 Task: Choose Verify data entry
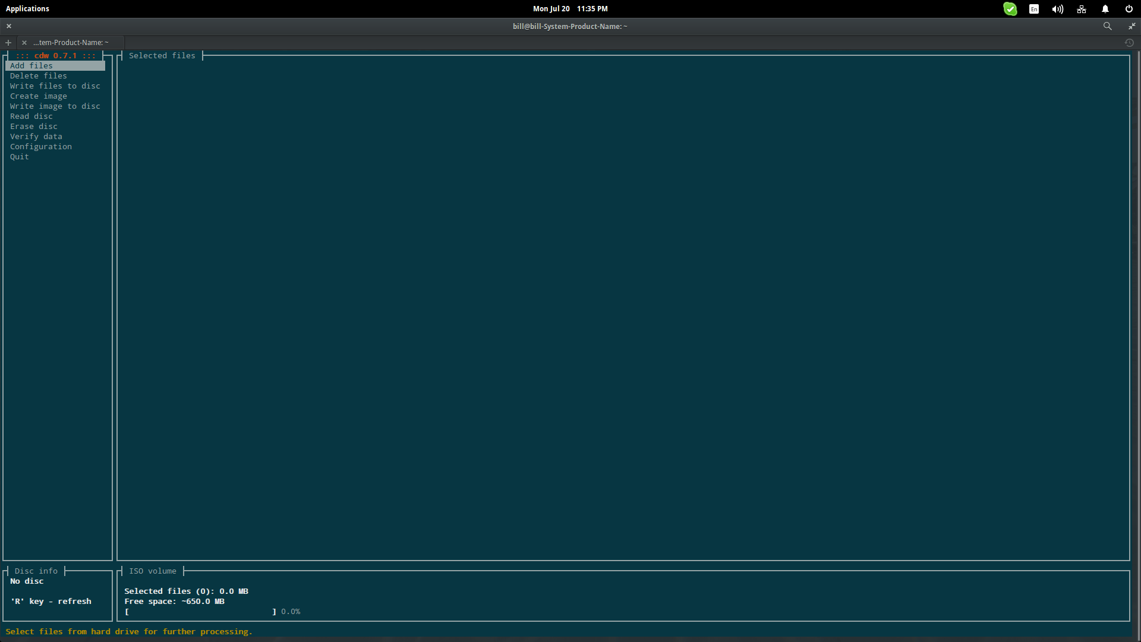click(36, 137)
